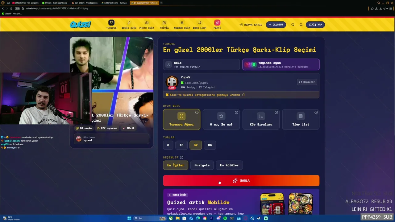
Task: Open notifications with the bell icon
Action: (301, 25)
